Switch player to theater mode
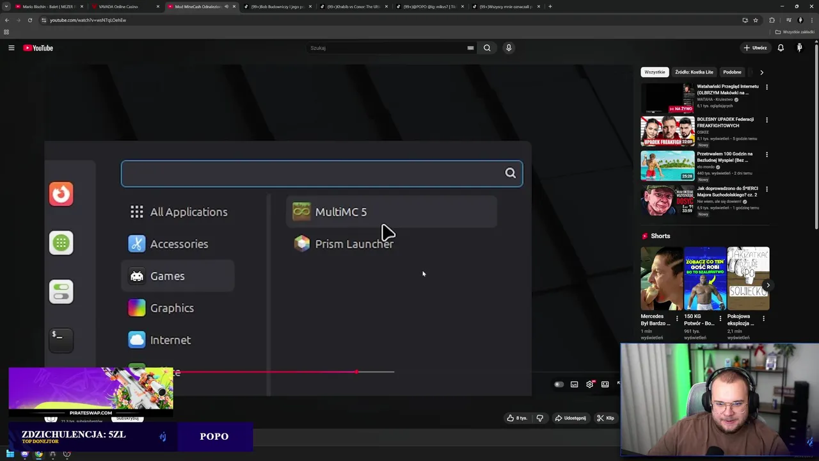This screenshot has height=461, width=819. tap(605, 384)
